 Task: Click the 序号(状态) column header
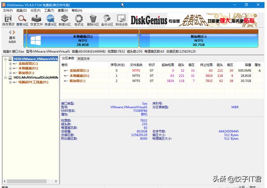pyautogui.click(x=118, y=65)
